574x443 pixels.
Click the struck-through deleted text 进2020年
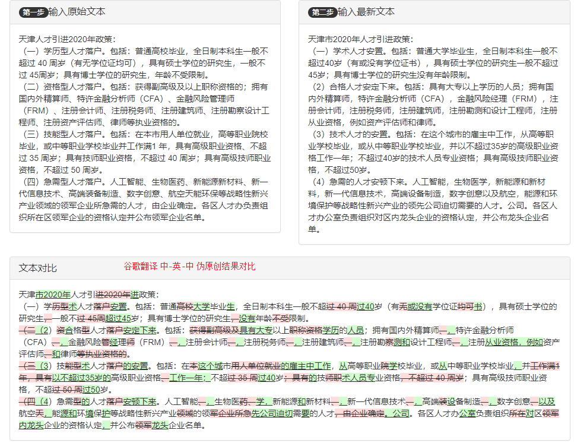pos(113,295)
